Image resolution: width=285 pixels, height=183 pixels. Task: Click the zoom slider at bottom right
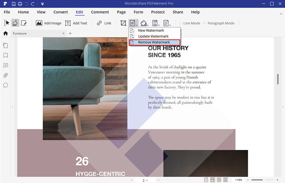click(264, 180)
